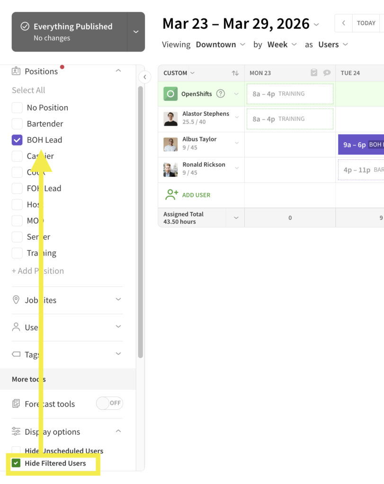
Task: Click the Select All positions link
Action: [x=28, y=90]
